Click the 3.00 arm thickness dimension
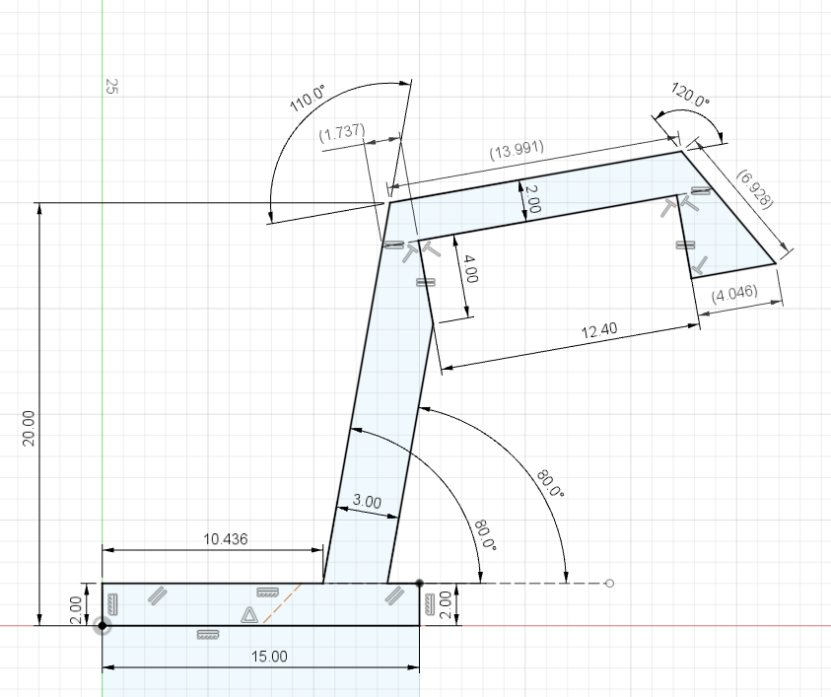 click(366, 503)
